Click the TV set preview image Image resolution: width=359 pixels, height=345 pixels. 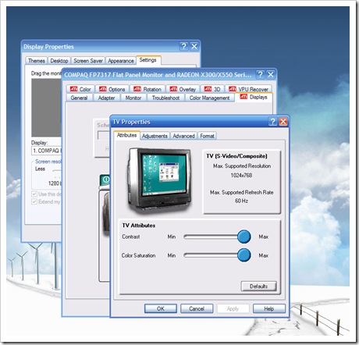(159, 180)
